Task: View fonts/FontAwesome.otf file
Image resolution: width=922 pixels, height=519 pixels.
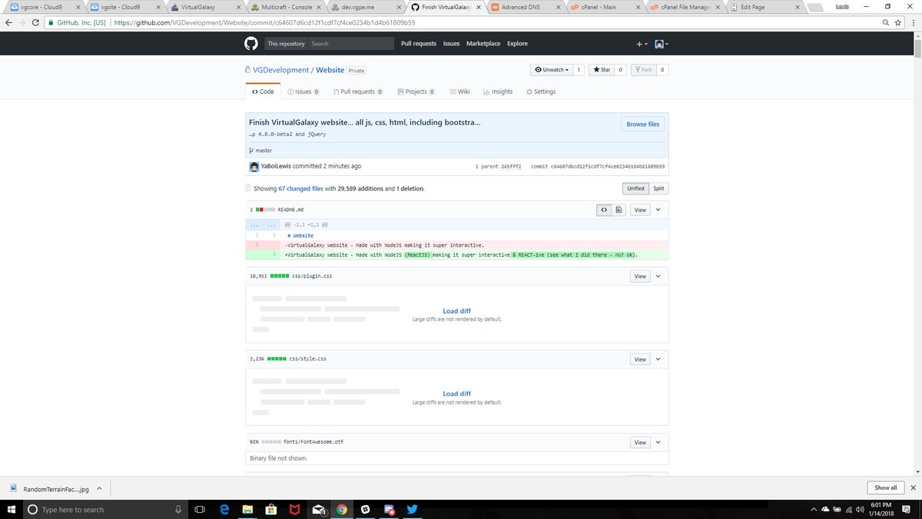Action: (640, 442)
